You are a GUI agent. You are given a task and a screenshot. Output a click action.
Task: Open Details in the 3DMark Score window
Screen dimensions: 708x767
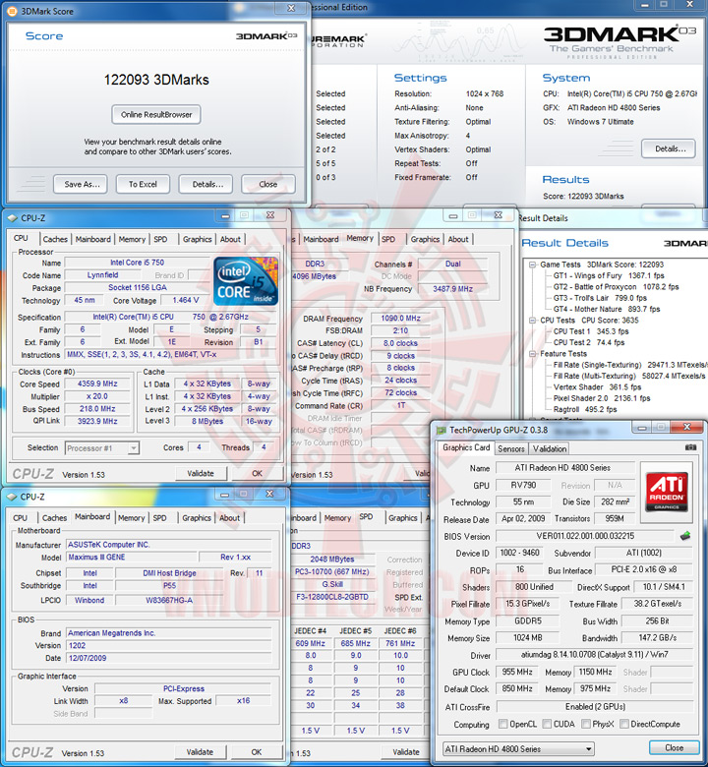point(207,185)
